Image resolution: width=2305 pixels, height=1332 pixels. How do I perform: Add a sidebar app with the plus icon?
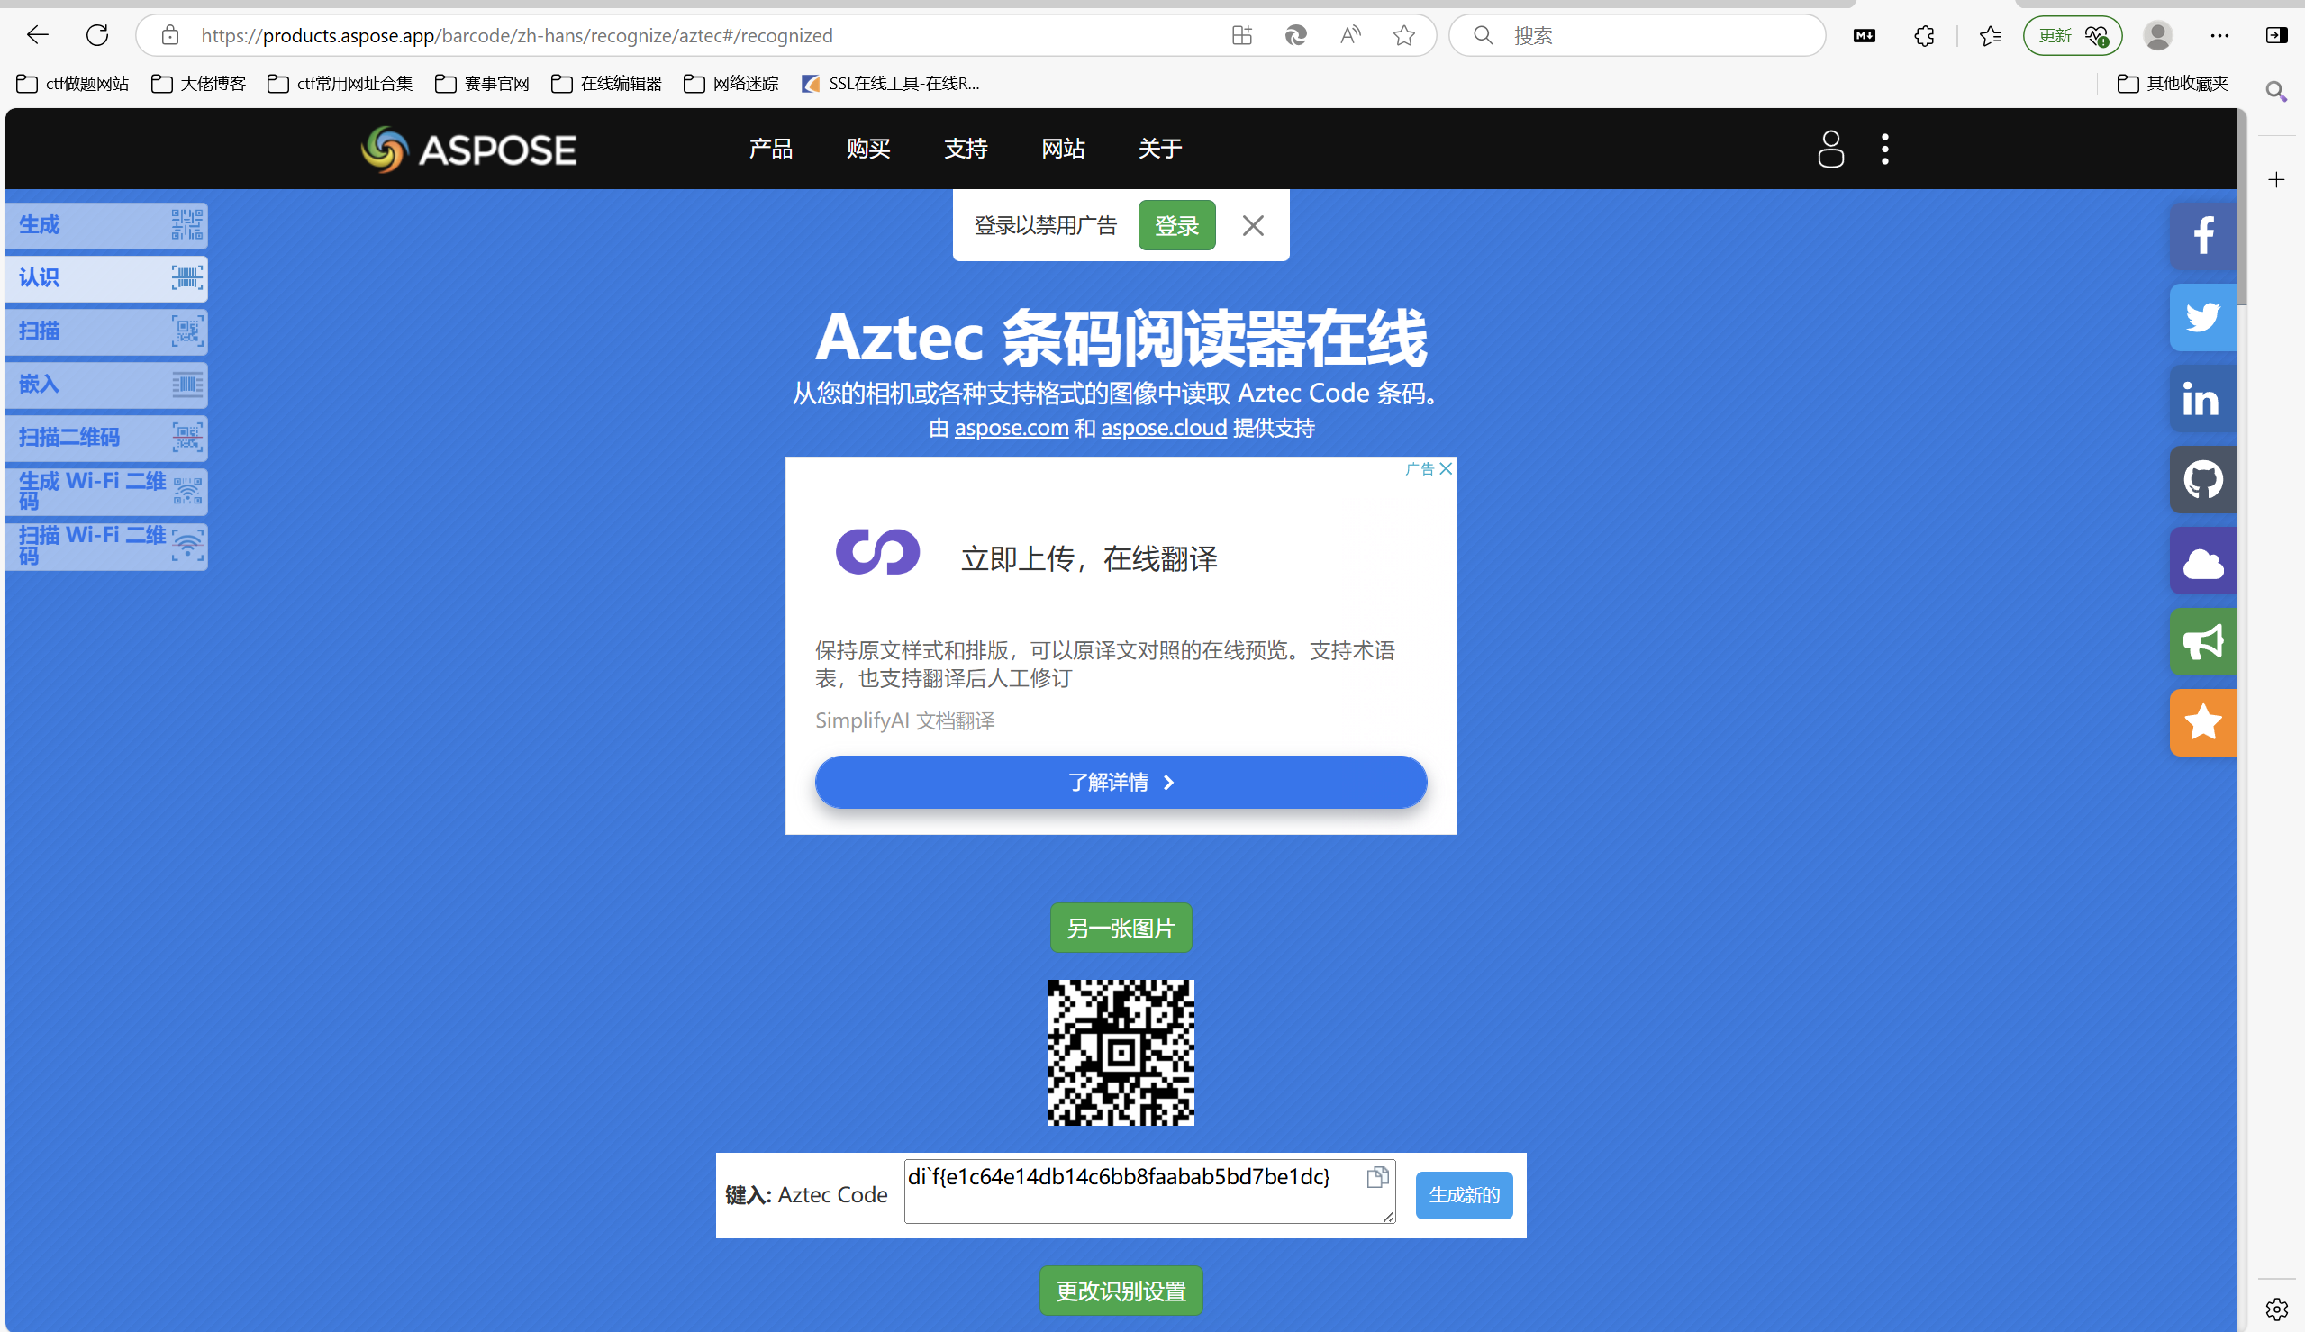pyautogui.click(x=2277, y=179)
